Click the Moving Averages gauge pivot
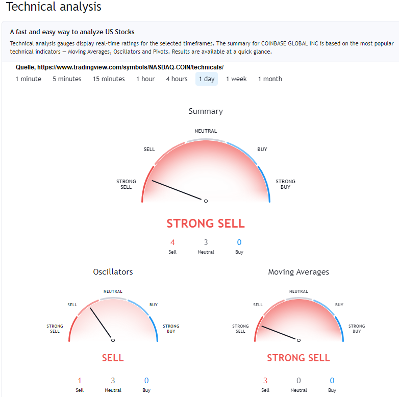Screen dimensions: 399x397 coord(298,340)
